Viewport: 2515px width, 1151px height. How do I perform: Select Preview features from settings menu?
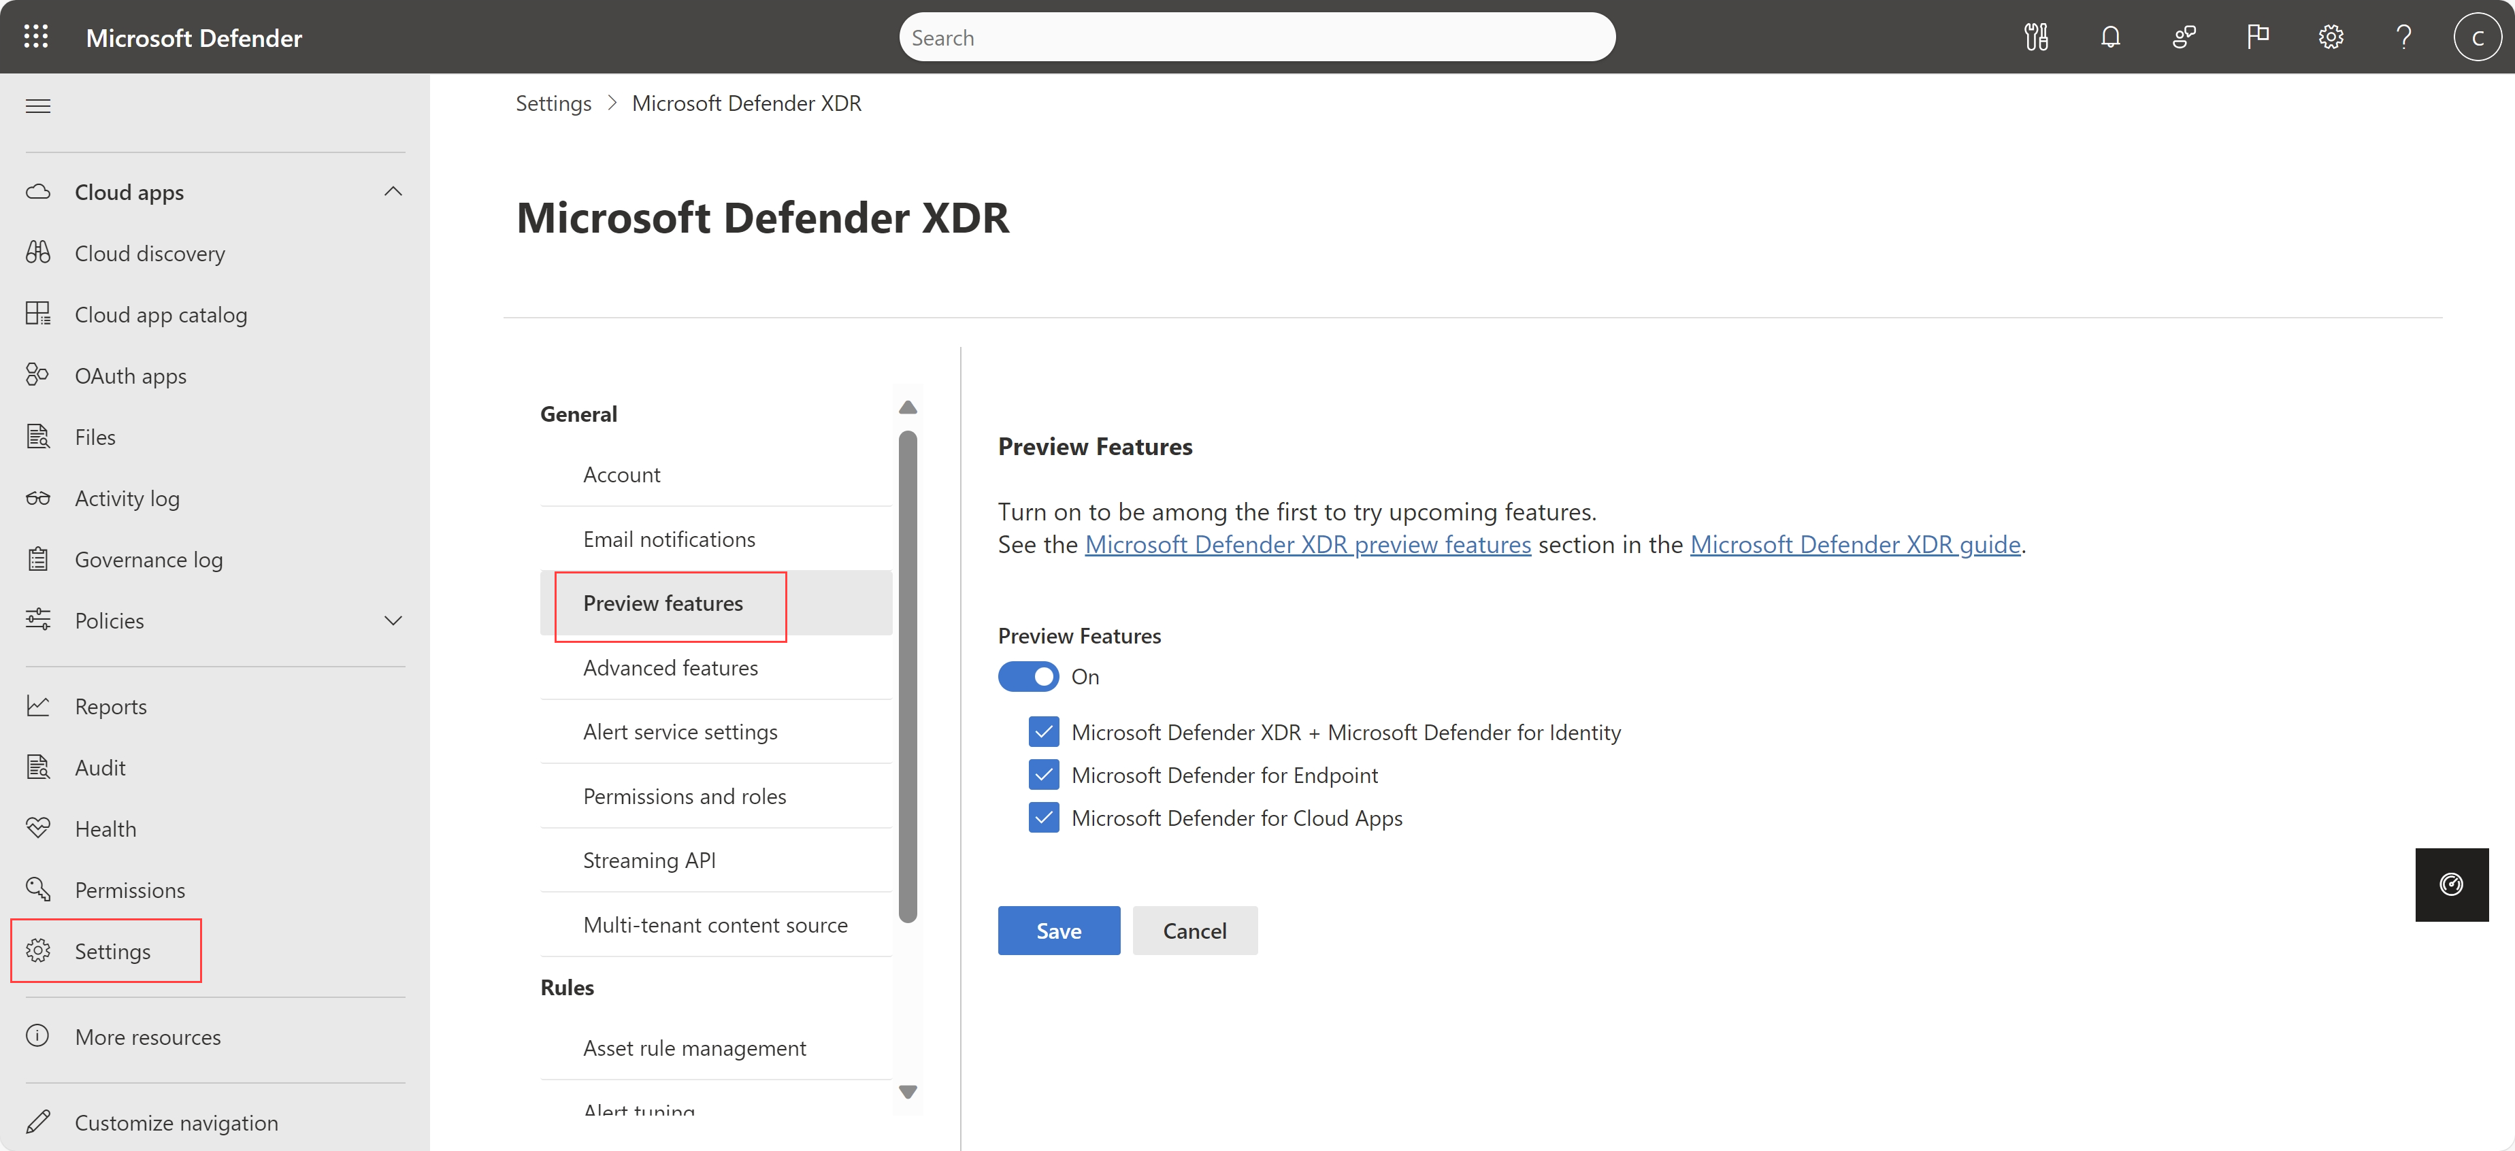(x=663, y=601)
